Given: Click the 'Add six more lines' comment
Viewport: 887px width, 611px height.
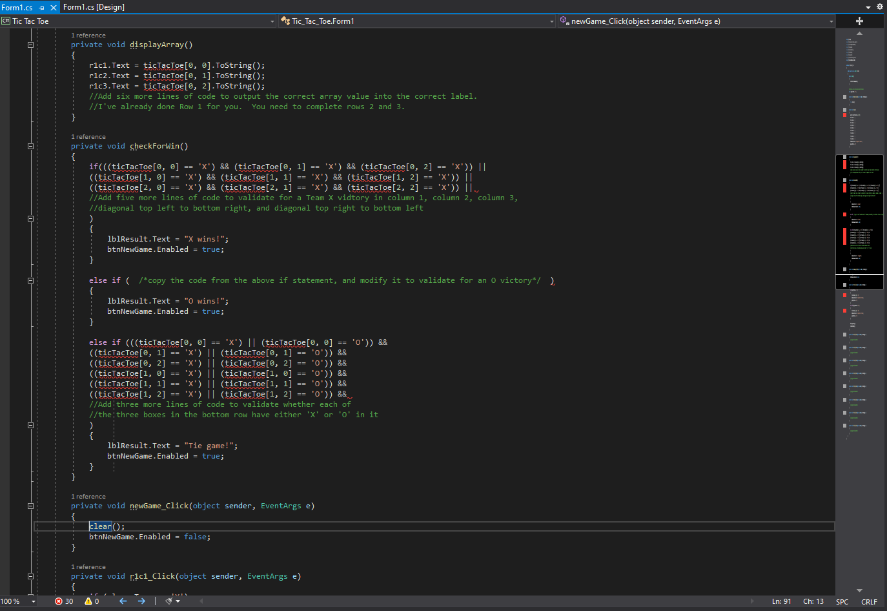Looking at the screenshot, I should tap(283, 96).
